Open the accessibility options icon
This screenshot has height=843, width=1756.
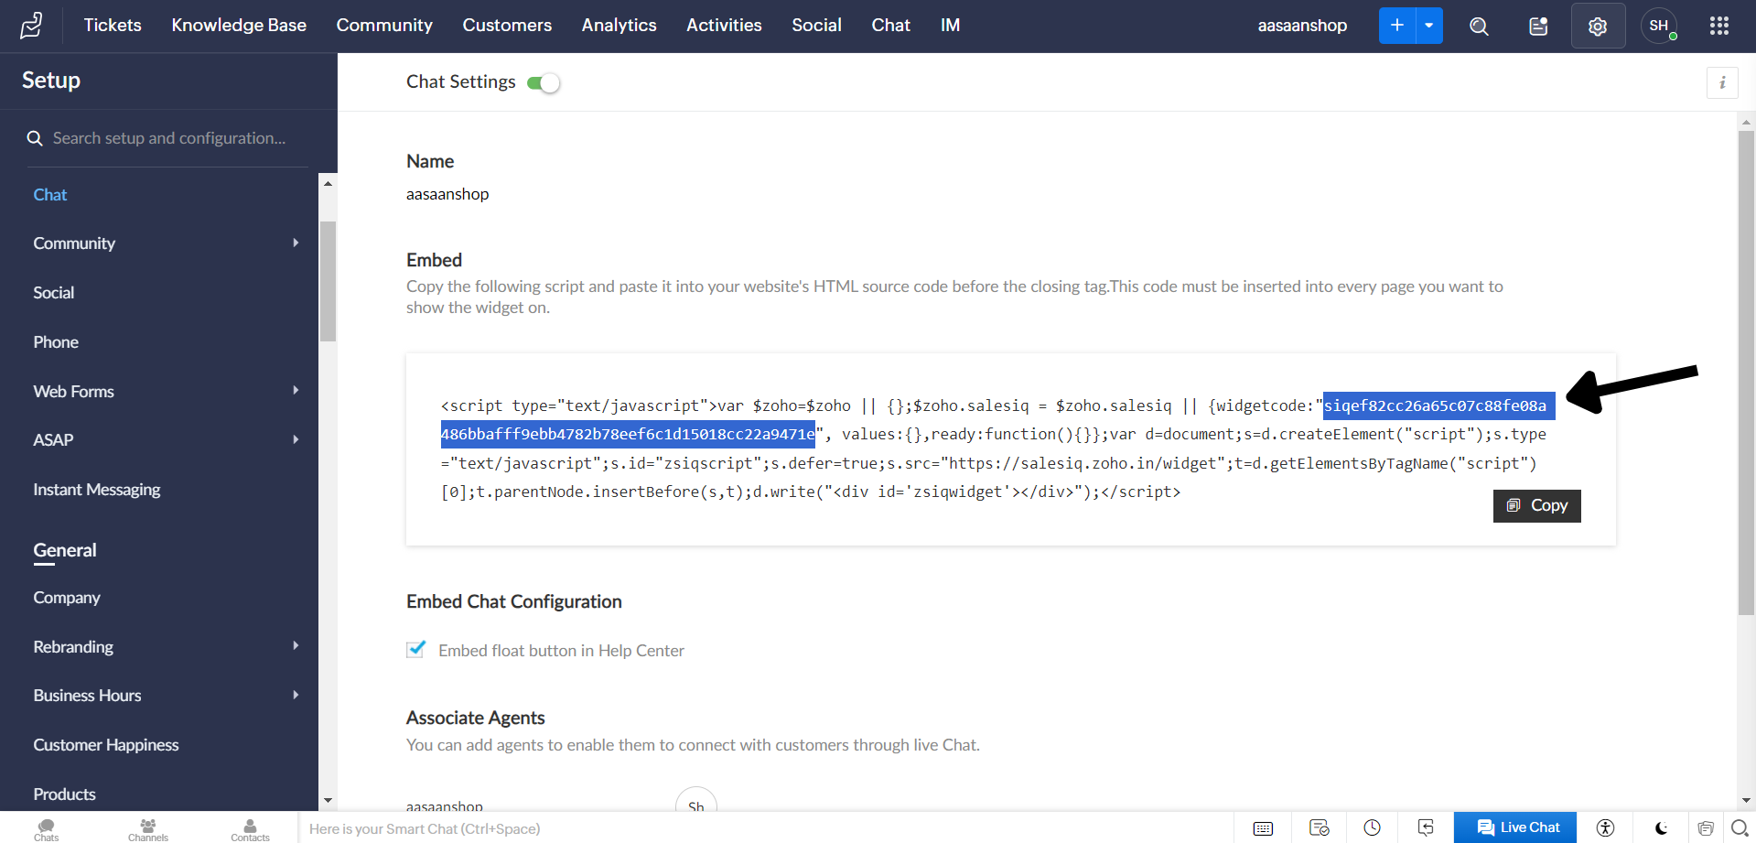[1605, 828]
